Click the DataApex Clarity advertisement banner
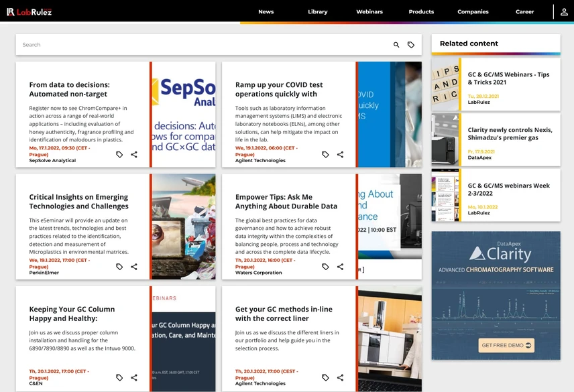 click(x=496, y=296)
